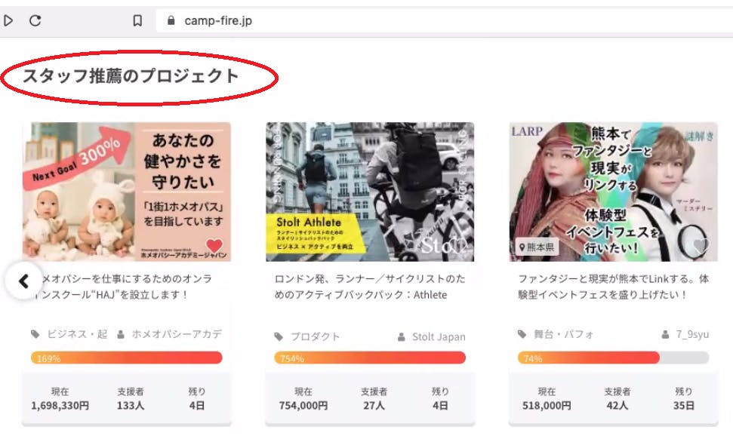Image resolution: width=733 pixels, height=436 pixels.
Task: Toggle heart favorite on Kumamoto event project
Action: pos(701,246)
